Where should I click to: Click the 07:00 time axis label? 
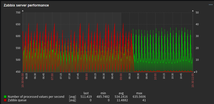52,76
